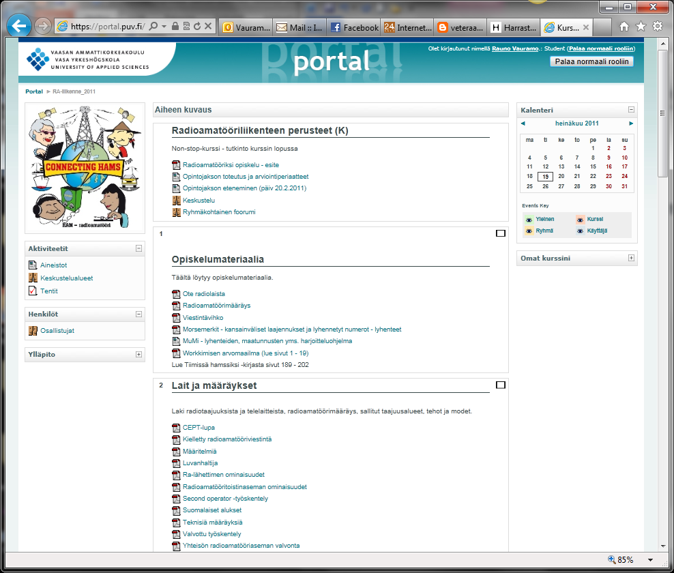Click the PDF icon beside Viestintävihko
This screenshot has width=674, height=573.
(x=176, y=318)
